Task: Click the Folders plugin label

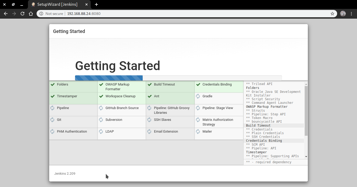Action: pyautogui.click(x=62, y=84)
